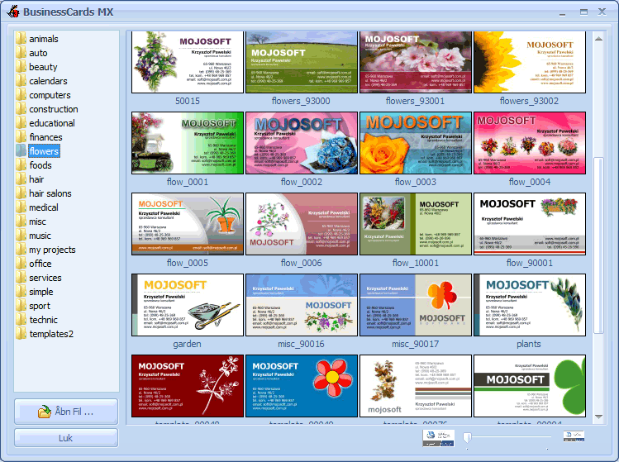Viewport: 619px width, 462px height.
Task: Pick the misc_90017 clover template
Action: [x=416, y=305]
